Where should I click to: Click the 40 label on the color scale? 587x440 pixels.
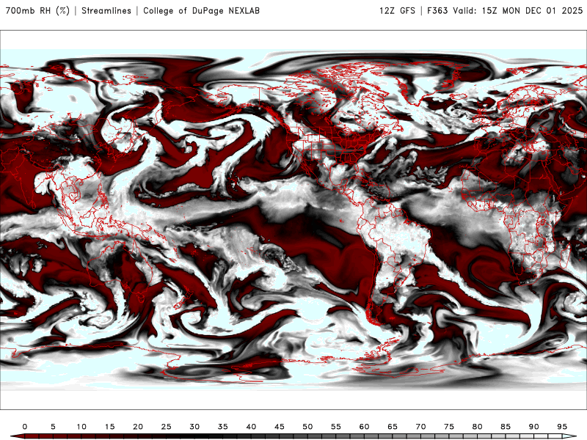click(251, 427)
